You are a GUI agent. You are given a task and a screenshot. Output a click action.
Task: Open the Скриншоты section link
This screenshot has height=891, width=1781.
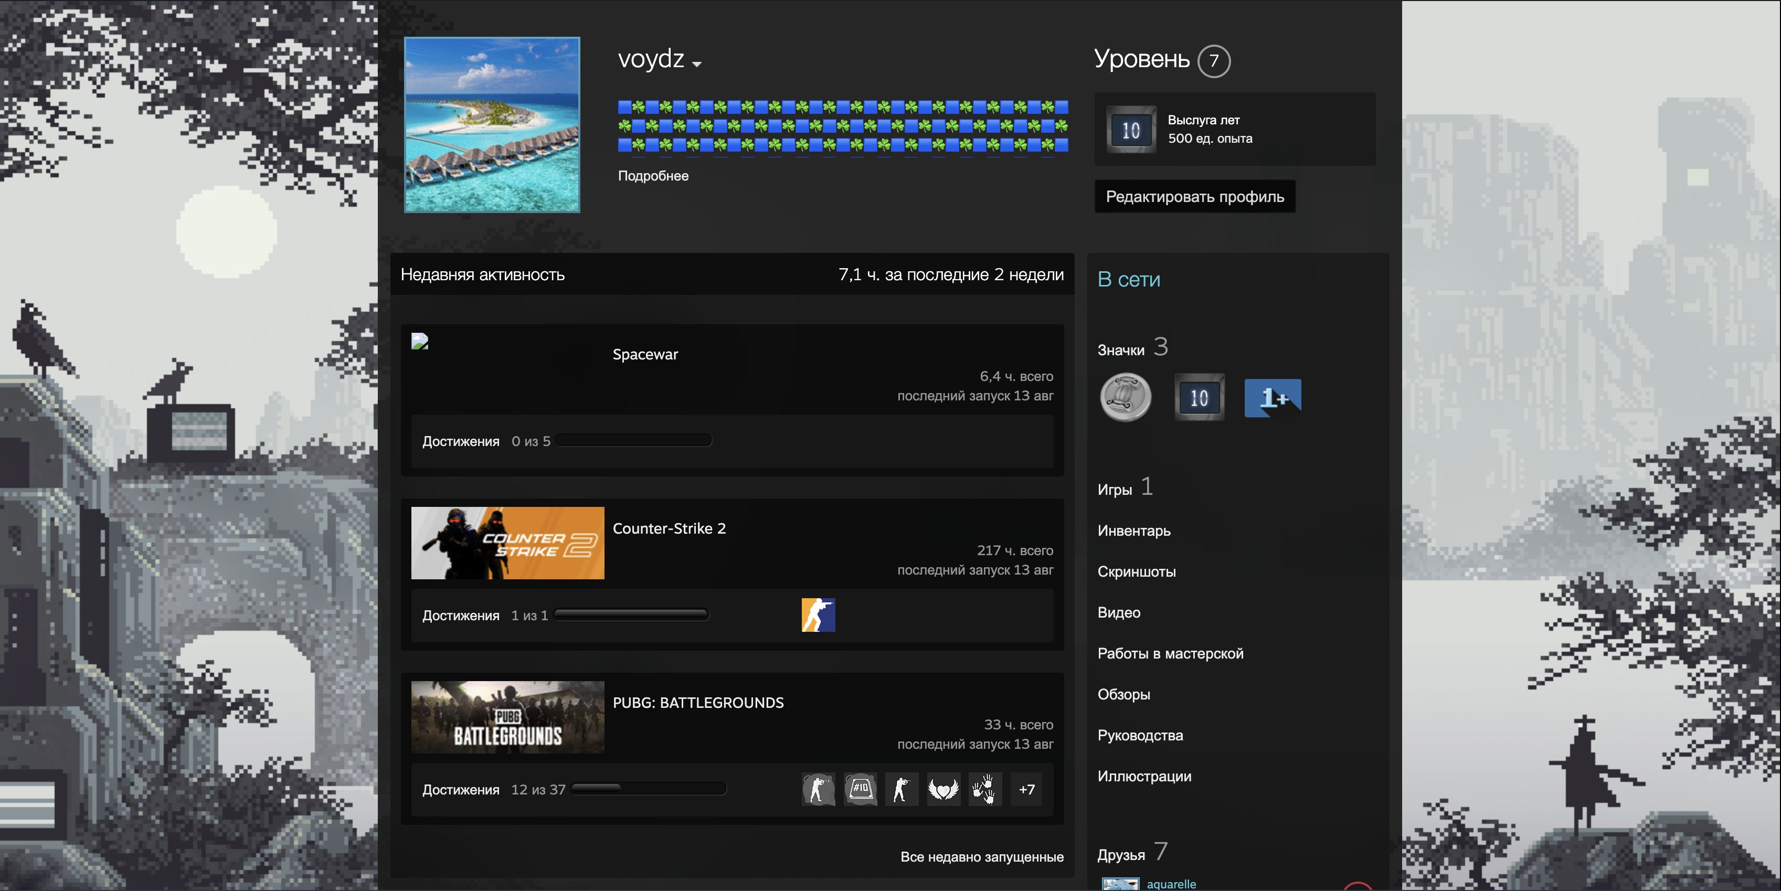tap(1136, 571)
